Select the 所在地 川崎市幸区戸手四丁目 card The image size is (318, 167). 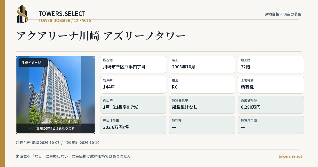[133, 64]
